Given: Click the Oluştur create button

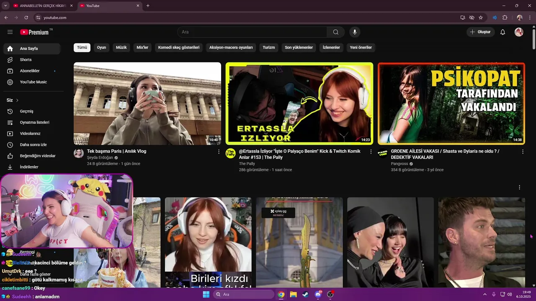Looking at the screenshot, I should coord(481,32).
